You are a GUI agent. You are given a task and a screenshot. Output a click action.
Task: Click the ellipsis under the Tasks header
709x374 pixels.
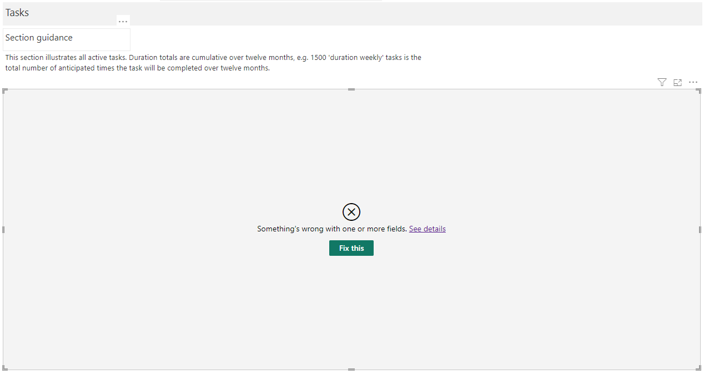[123, 21]
